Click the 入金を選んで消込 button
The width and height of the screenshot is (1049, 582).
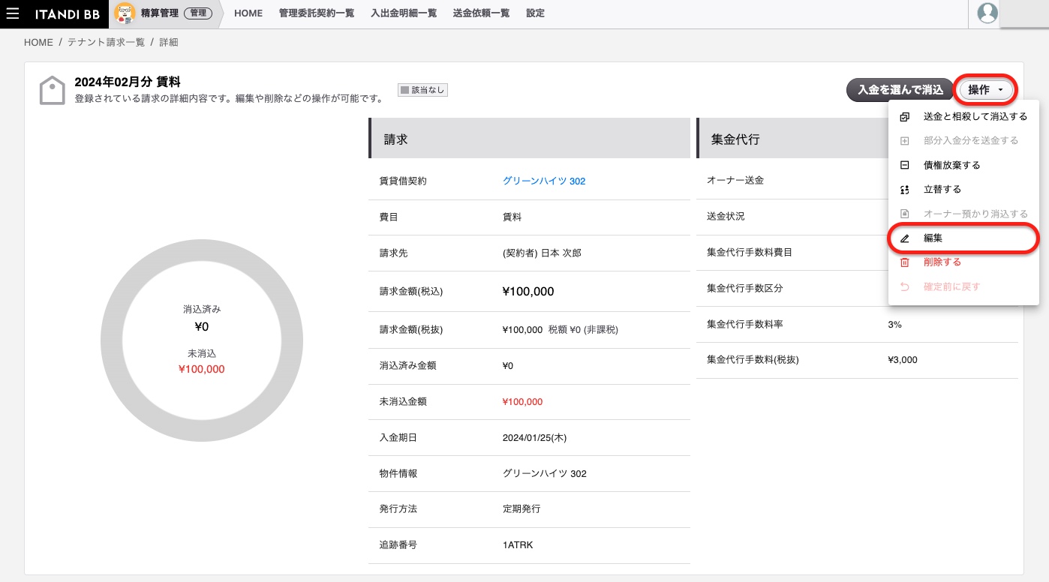pyautogui.click(x=900, y=90)
